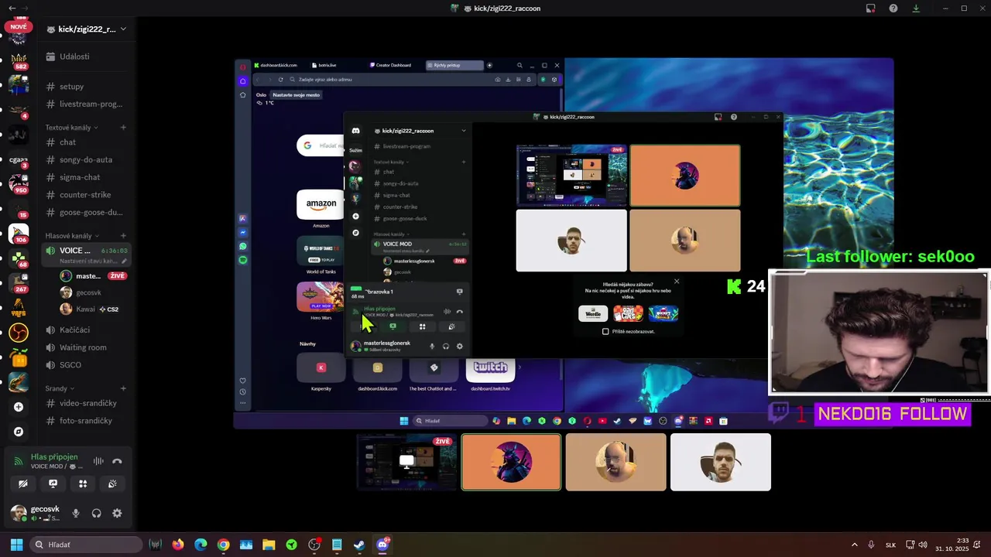
Task: Select the VOICE MOD voice channel
Action: click(85, 255)
